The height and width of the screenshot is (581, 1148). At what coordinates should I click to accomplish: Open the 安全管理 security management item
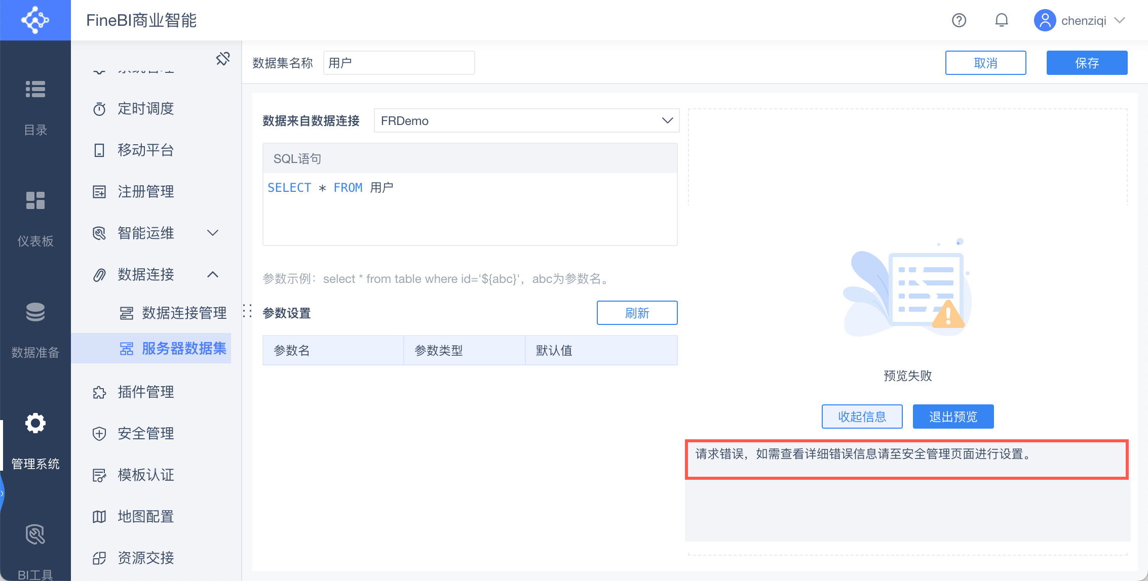145,433
